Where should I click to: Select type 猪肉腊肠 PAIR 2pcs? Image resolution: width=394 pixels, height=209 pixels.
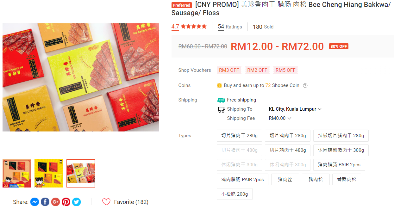coord(339,165)
